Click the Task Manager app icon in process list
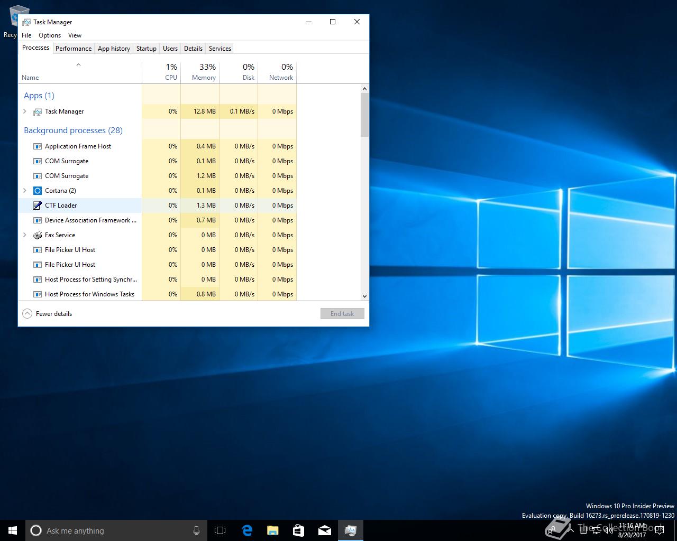 pyautogui.click(x=38, y=111)
